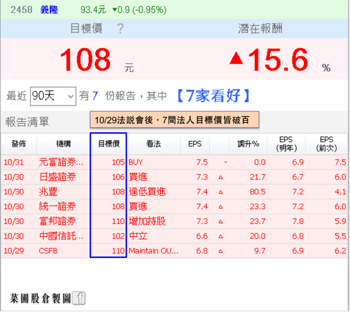
Task: Click the Maintain OU... rating text
Action: point(154,251)
